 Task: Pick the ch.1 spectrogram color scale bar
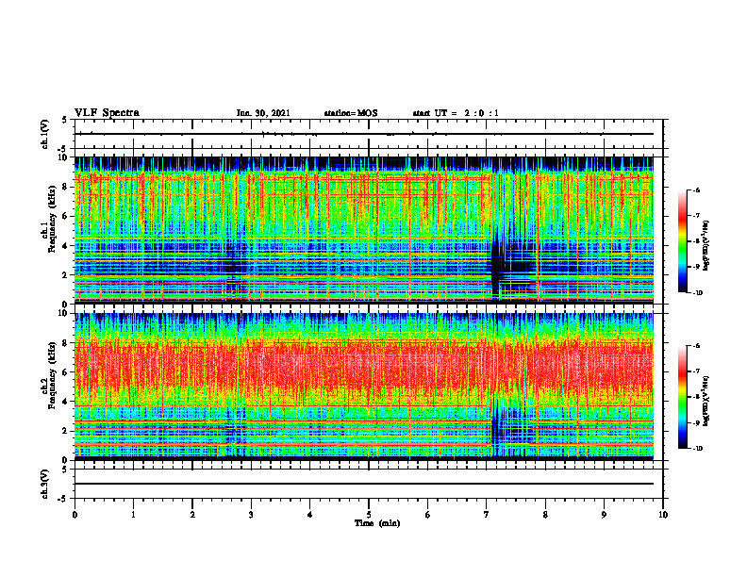pos(682,241)
